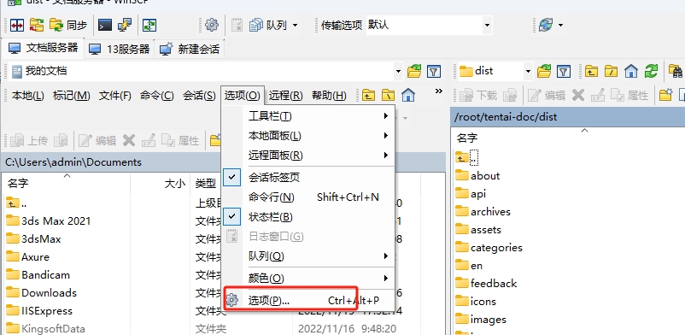Expand the arrow beside the globe icon
685x335 pixels.
[560, 25]
